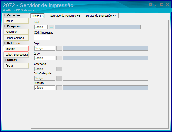The width and height of the screenshot is (172, 132).
Task: Open Filial lookup ellipsis button
Action: [51, 27]
